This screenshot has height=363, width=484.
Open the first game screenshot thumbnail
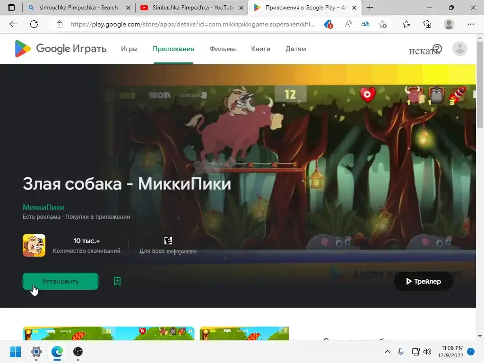coord(108,333)
